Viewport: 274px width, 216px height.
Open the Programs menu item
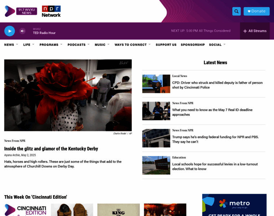point(49,45)
